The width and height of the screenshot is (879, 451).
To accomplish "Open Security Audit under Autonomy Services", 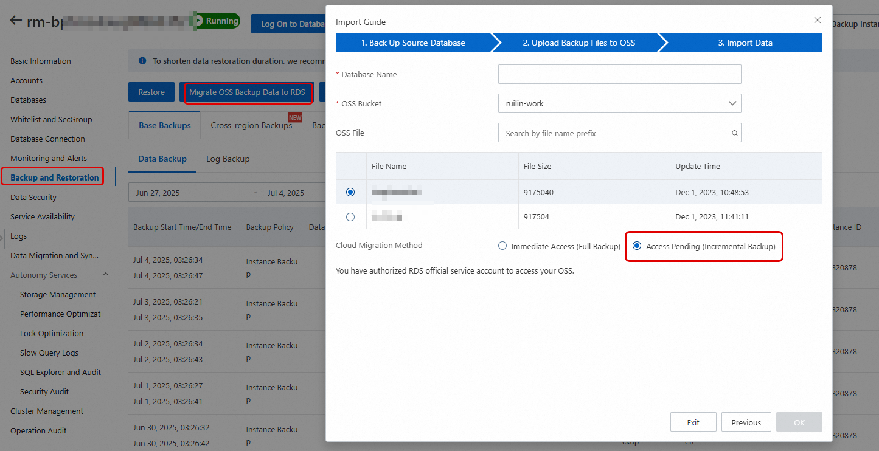I will coord(44,391).
